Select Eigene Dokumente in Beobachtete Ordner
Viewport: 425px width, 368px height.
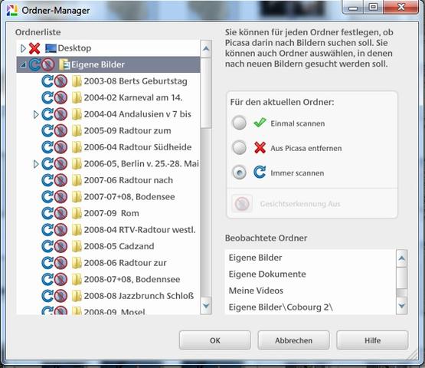click(x=267, y=274)
